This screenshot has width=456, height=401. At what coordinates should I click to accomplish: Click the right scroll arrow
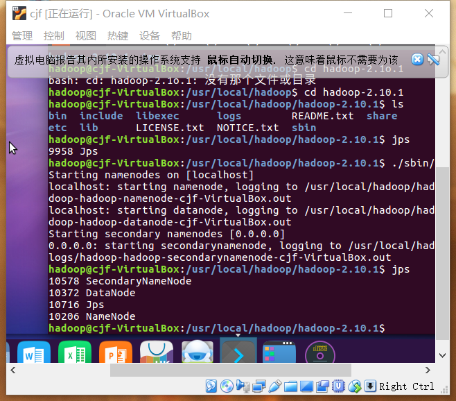coord(428,370)
